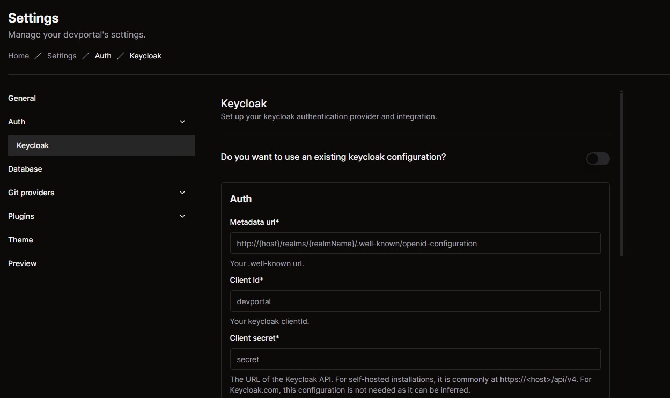Toggle the existing keycloak configuration switch
Image resolution: width=670 pixels, height=398 pixels.
point(598,159)
